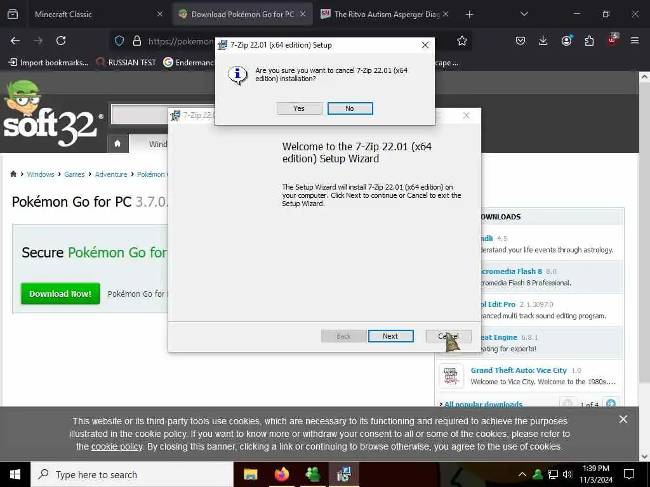Screen dimensions: 650x487
Task: Open Grand Theft Auto: Vice City link
Action: [x=519, y=370]
